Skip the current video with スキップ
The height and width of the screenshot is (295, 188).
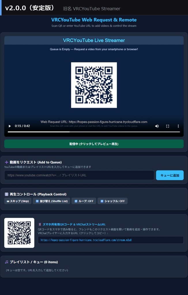pos(18,201)
